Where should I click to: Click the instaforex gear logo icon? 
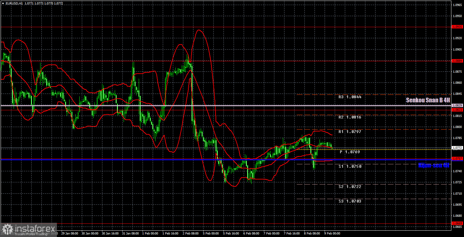point(7,229)
